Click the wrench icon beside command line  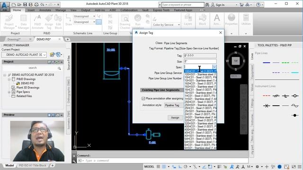pos(74,161)
